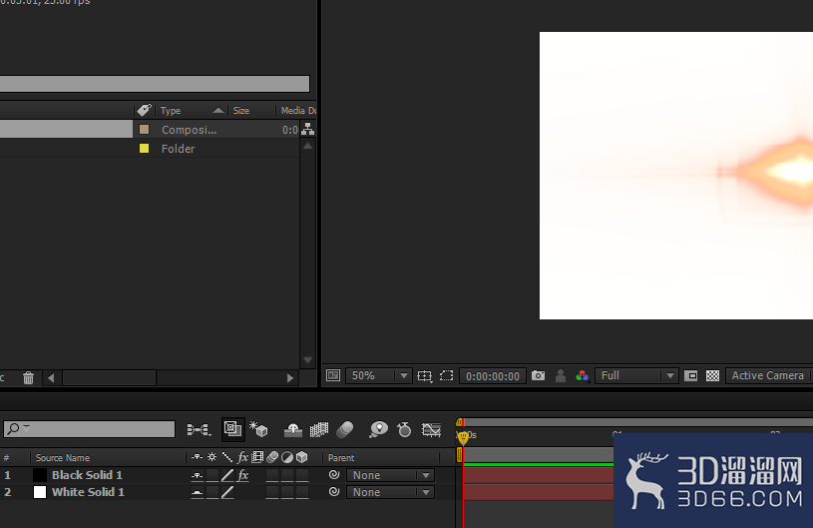The width and height of the screenshot is (813, 528).
Task: Toggle shy switch on White Solid 1
Action: 198,492
